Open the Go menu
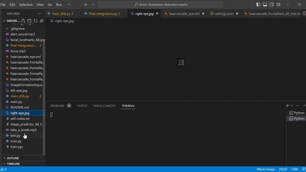306x172 pixels. tap(50, 4)
